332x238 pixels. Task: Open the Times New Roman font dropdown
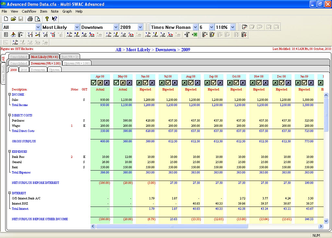click(x=195, y=27)
